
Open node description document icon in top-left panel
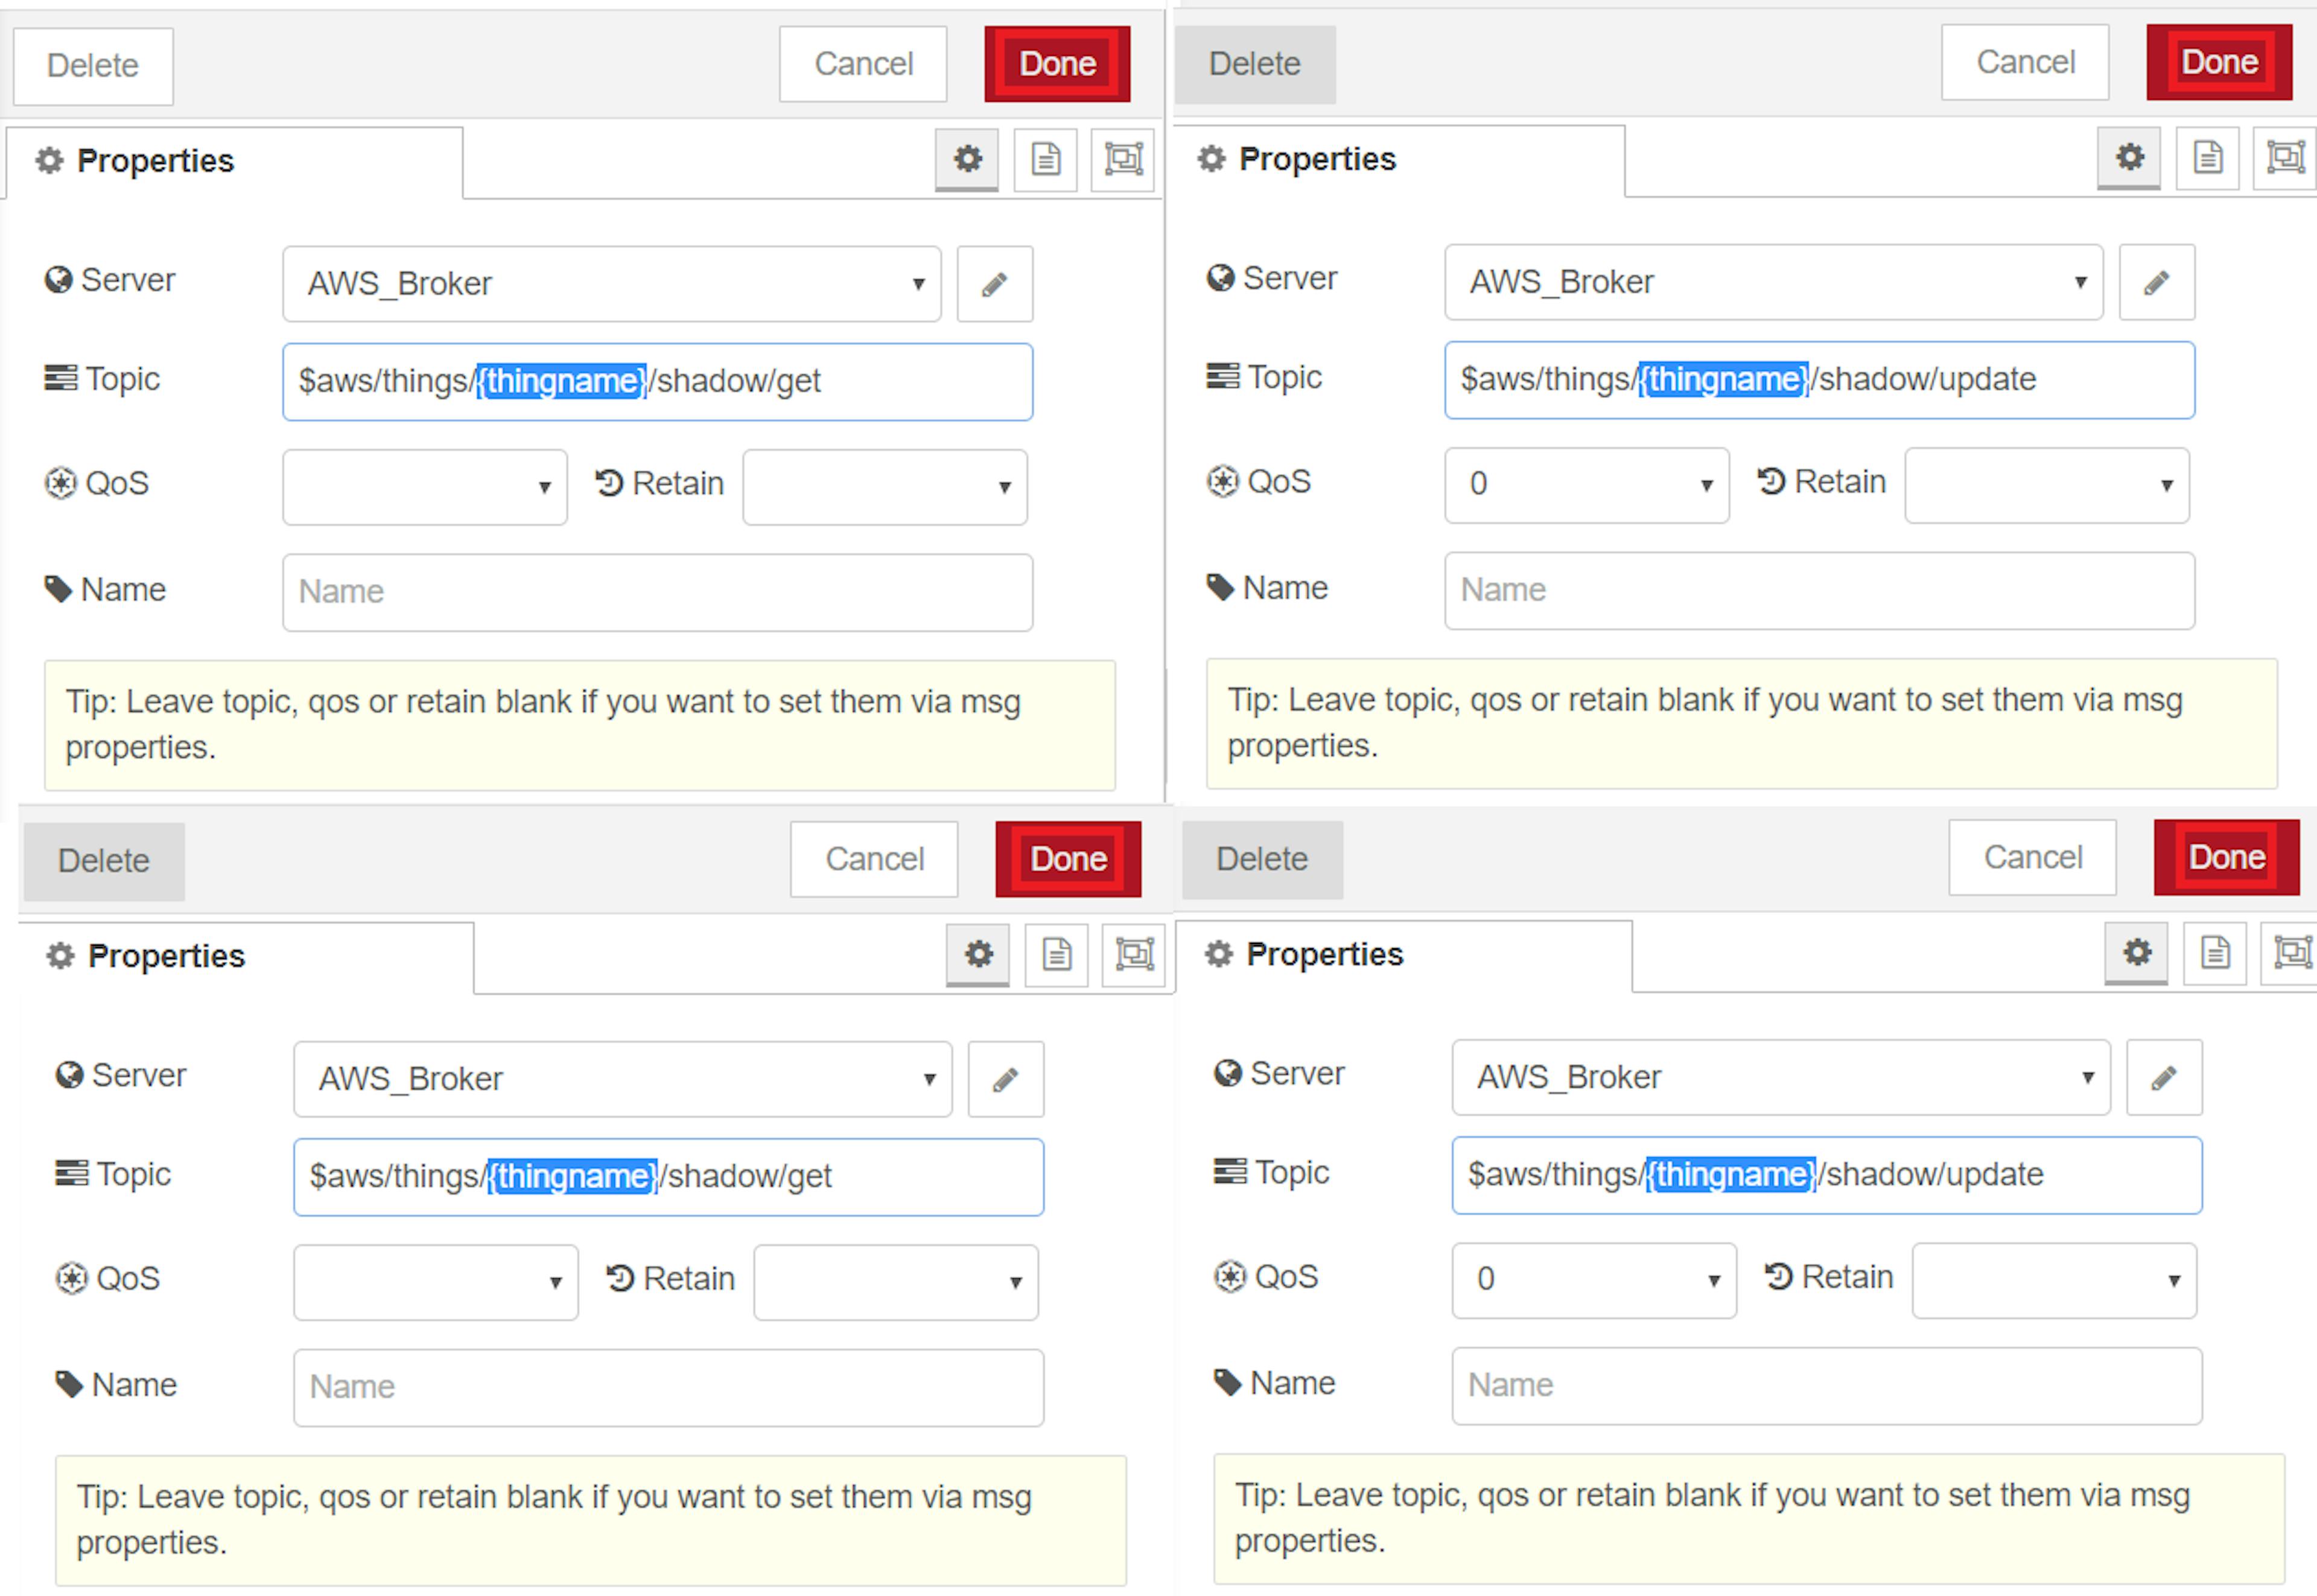click(1046, 159)
